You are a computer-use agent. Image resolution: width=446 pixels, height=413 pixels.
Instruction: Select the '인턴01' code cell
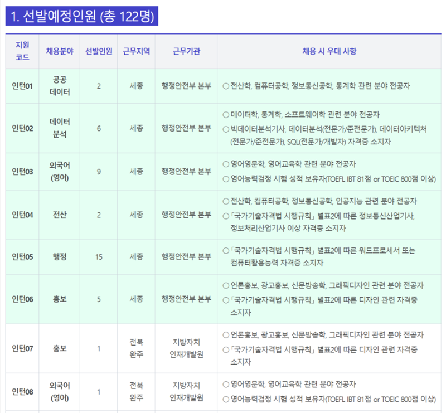22,86
